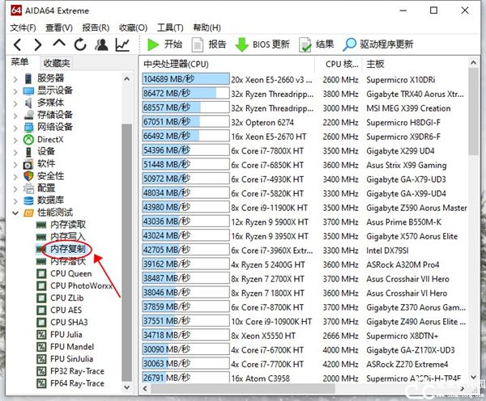Image resolution: width=486 pixels, height=401 pixels.
Task: Select the CPU SHA3 benchmark
Action: point(69,323)
